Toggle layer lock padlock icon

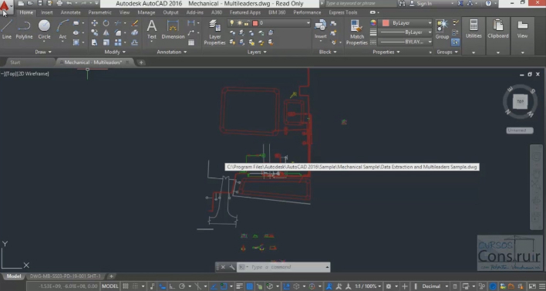247,23
